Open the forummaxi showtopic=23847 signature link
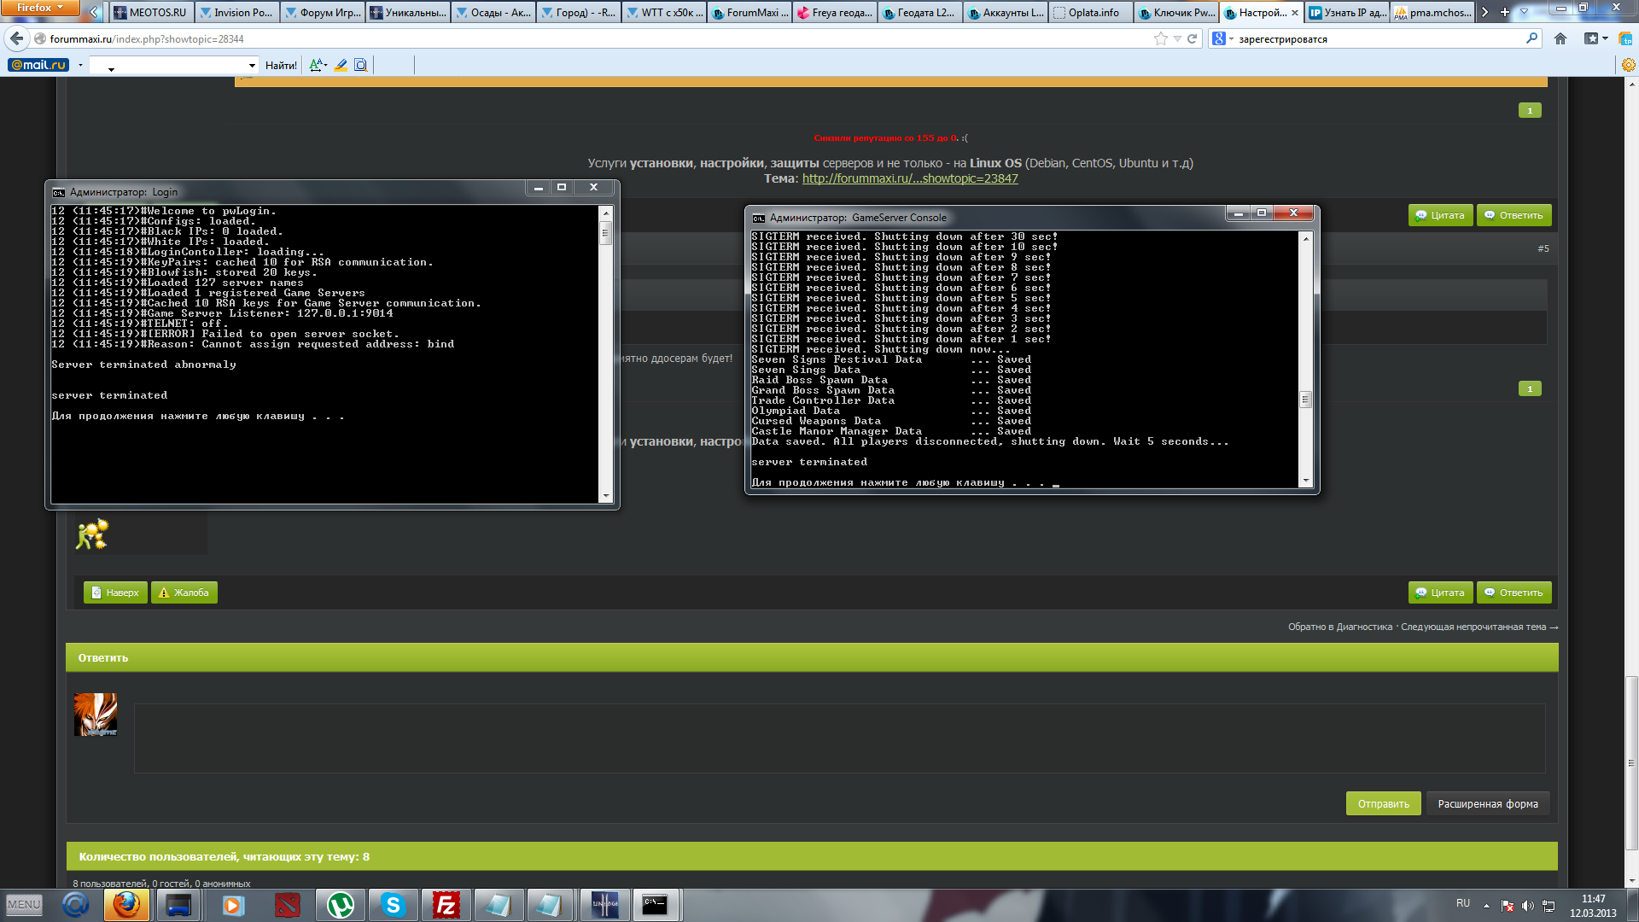The image size is (1639, 922). pyautogui.click(x=910, y=178)
